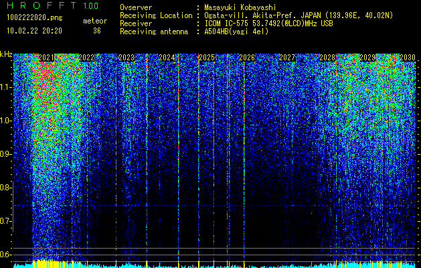Click the 2023 time marker

[x=127, y=58]
